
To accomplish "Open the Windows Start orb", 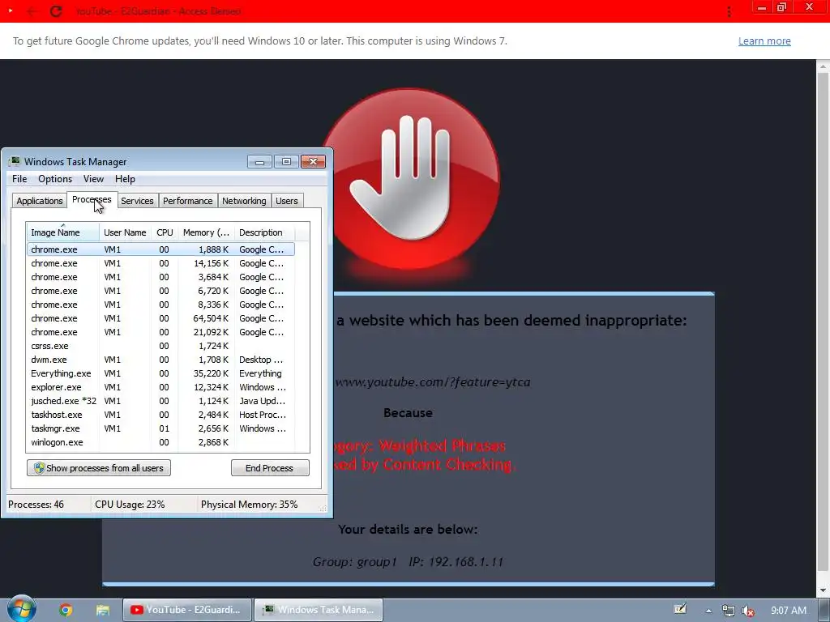I will pos(22,609).
